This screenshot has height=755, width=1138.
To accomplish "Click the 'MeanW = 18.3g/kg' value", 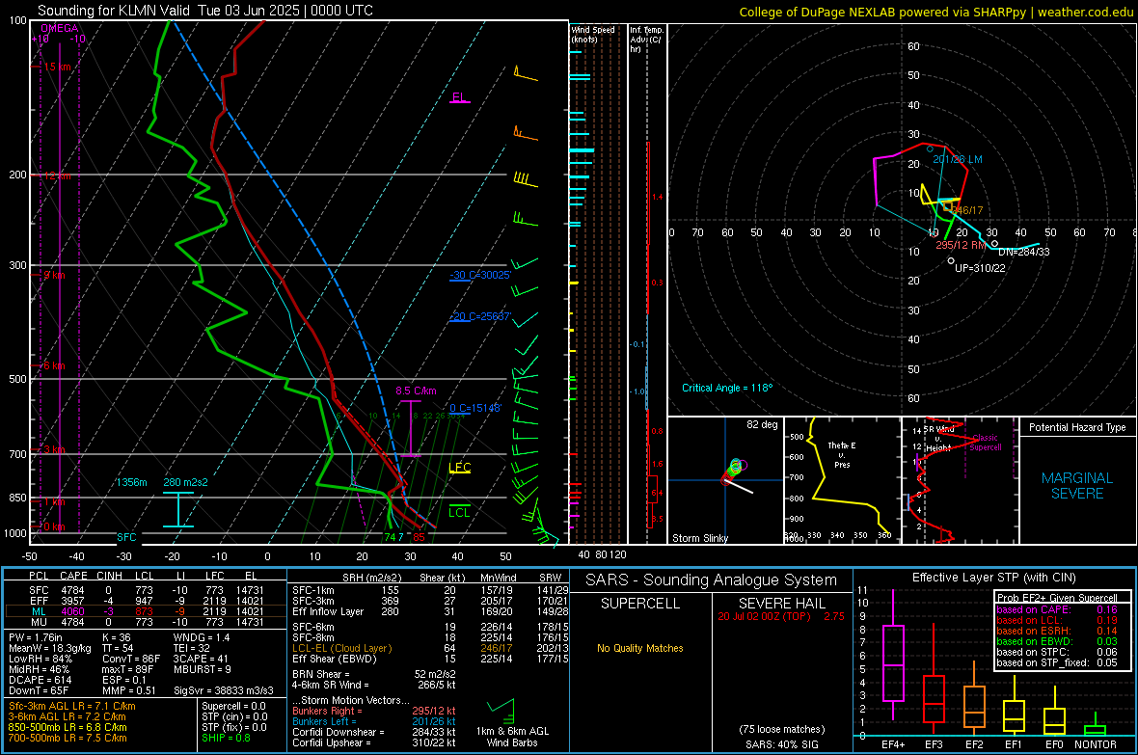I will 50,648.
